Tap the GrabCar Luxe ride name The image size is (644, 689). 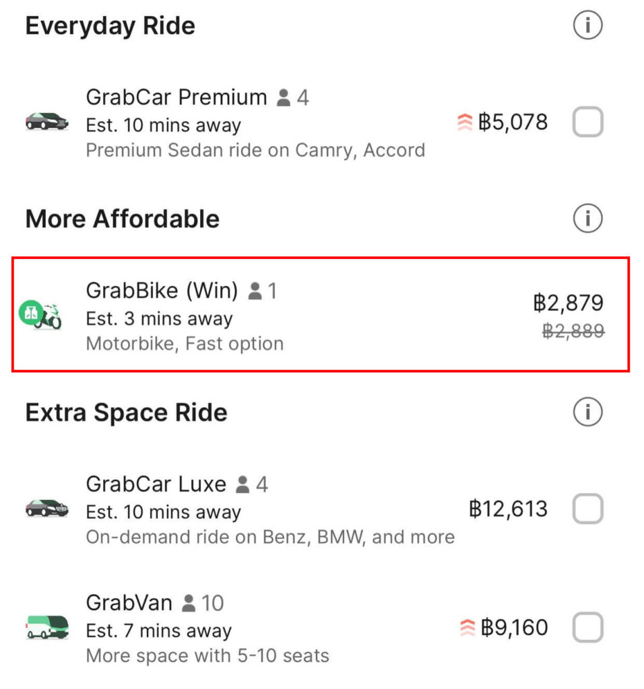coord(156,484)
